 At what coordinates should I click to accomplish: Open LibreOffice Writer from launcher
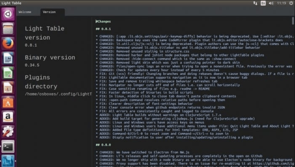[x=8, y=58]
